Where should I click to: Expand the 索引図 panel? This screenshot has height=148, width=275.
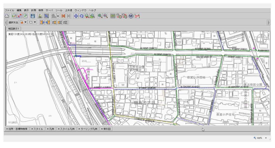106,129
